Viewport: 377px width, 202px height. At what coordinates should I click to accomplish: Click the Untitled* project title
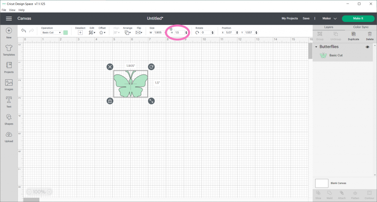pyautogui.click(x=155, y=18)
